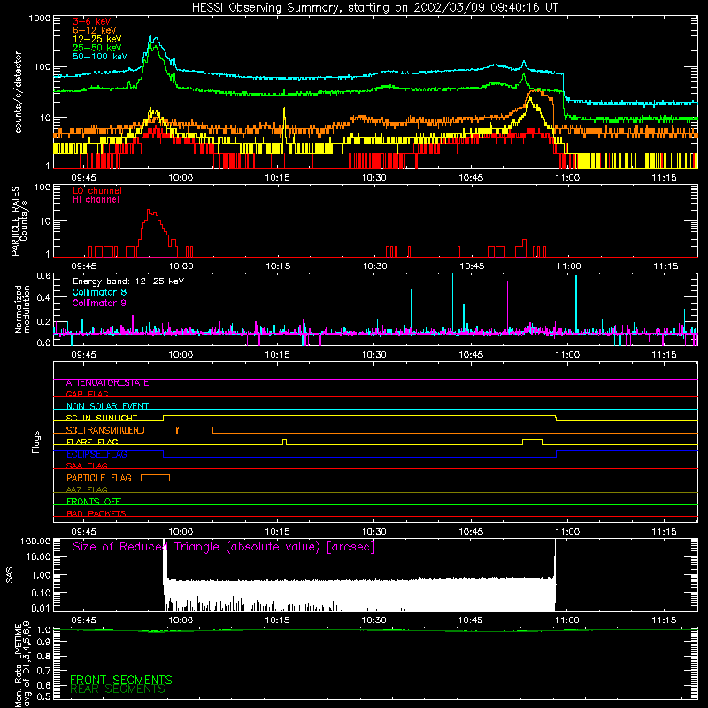This screenshot has height=708, width=708.
Task: Click the SAA_FLAG label
Action: point(87,466)
